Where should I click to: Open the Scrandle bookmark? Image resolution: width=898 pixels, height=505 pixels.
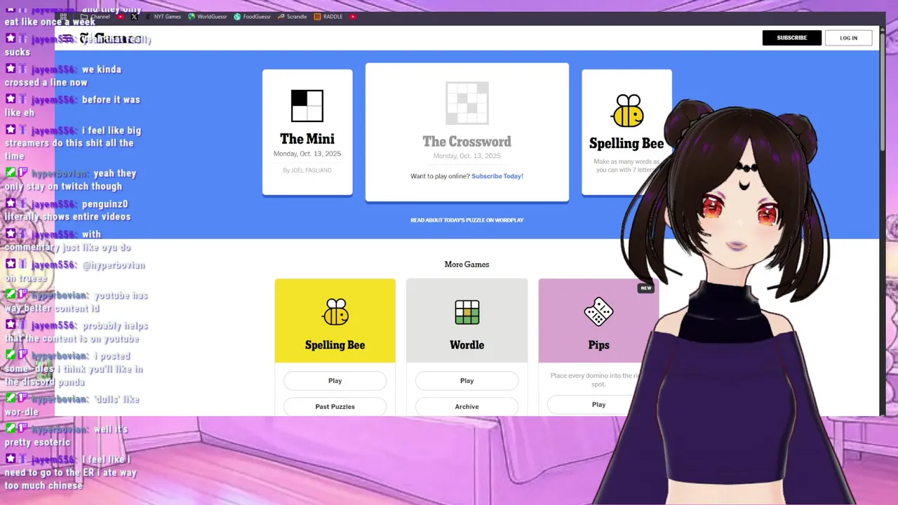(x=292, y=16)
